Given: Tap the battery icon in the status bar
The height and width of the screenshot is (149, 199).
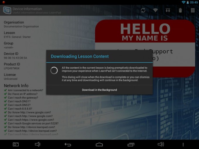Looking at the screenshot, I should (188, 2).
